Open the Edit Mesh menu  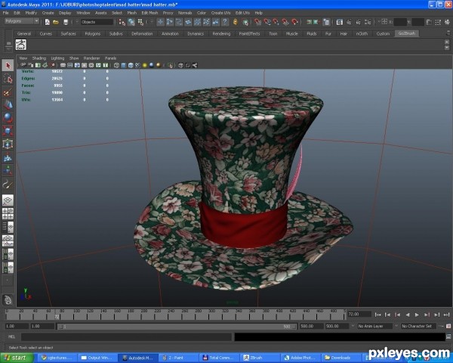click(x=149, y=13)
